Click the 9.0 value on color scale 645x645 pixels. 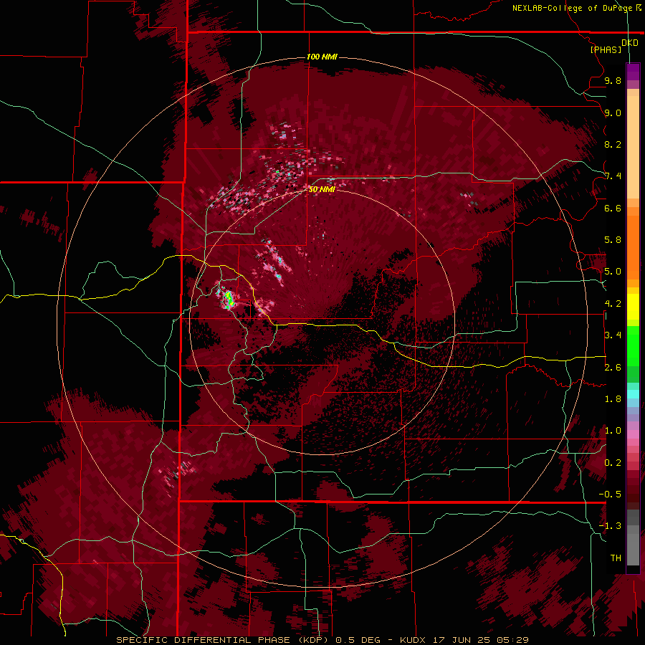(x=613, y=113)
